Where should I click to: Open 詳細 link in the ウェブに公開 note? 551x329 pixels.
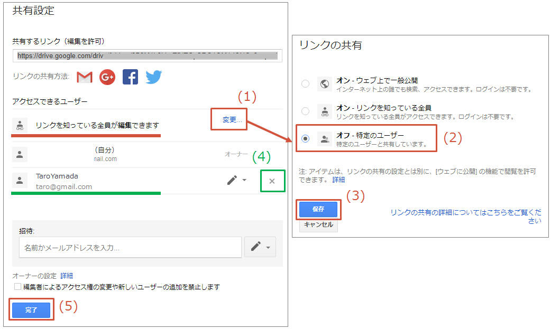pyautogui.click(x=338, y=180)
